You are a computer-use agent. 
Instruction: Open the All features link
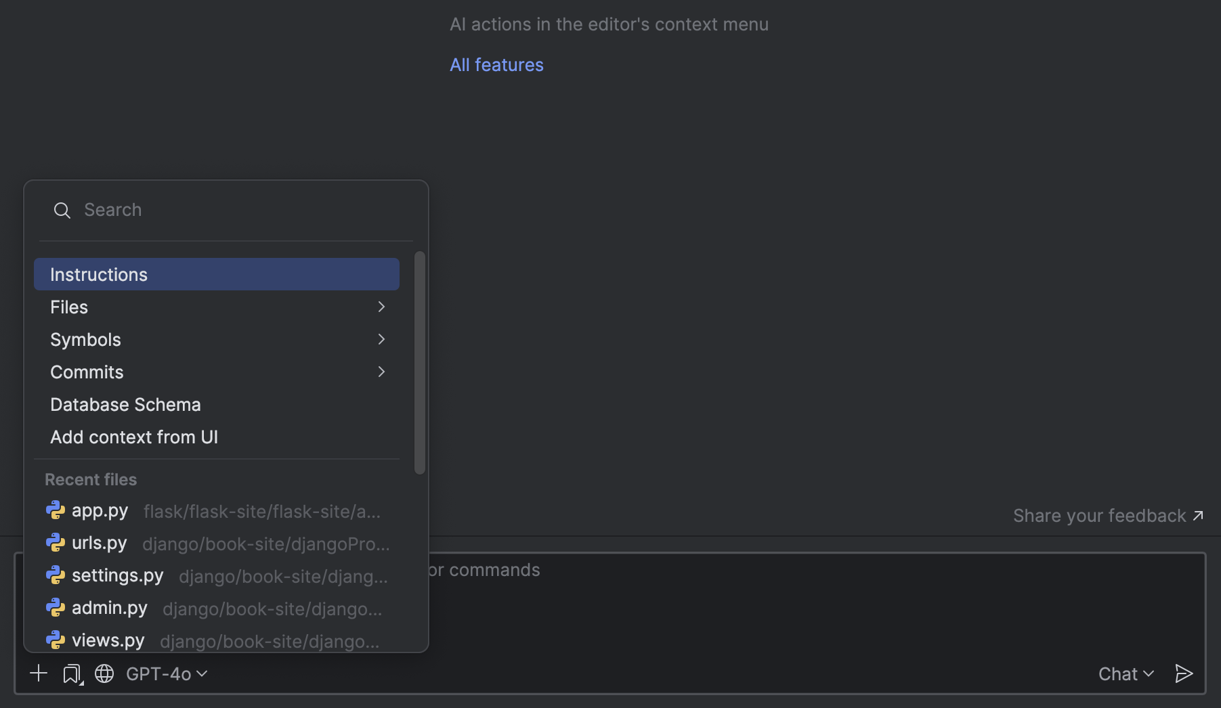coord(496,65)
